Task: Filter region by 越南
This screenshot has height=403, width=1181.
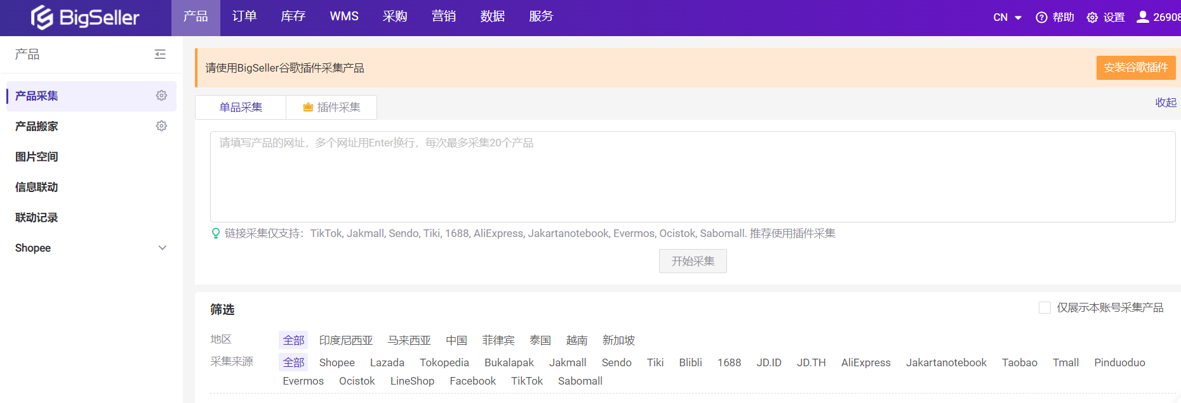Action: pyautogui.click(x=577, y=340)
